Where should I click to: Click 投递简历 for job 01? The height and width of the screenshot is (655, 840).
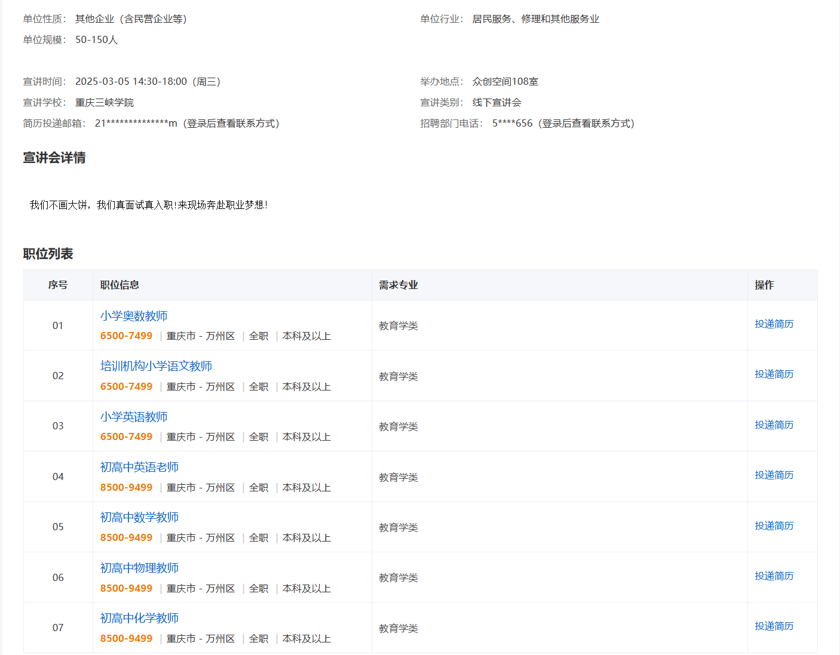point(774,324)
